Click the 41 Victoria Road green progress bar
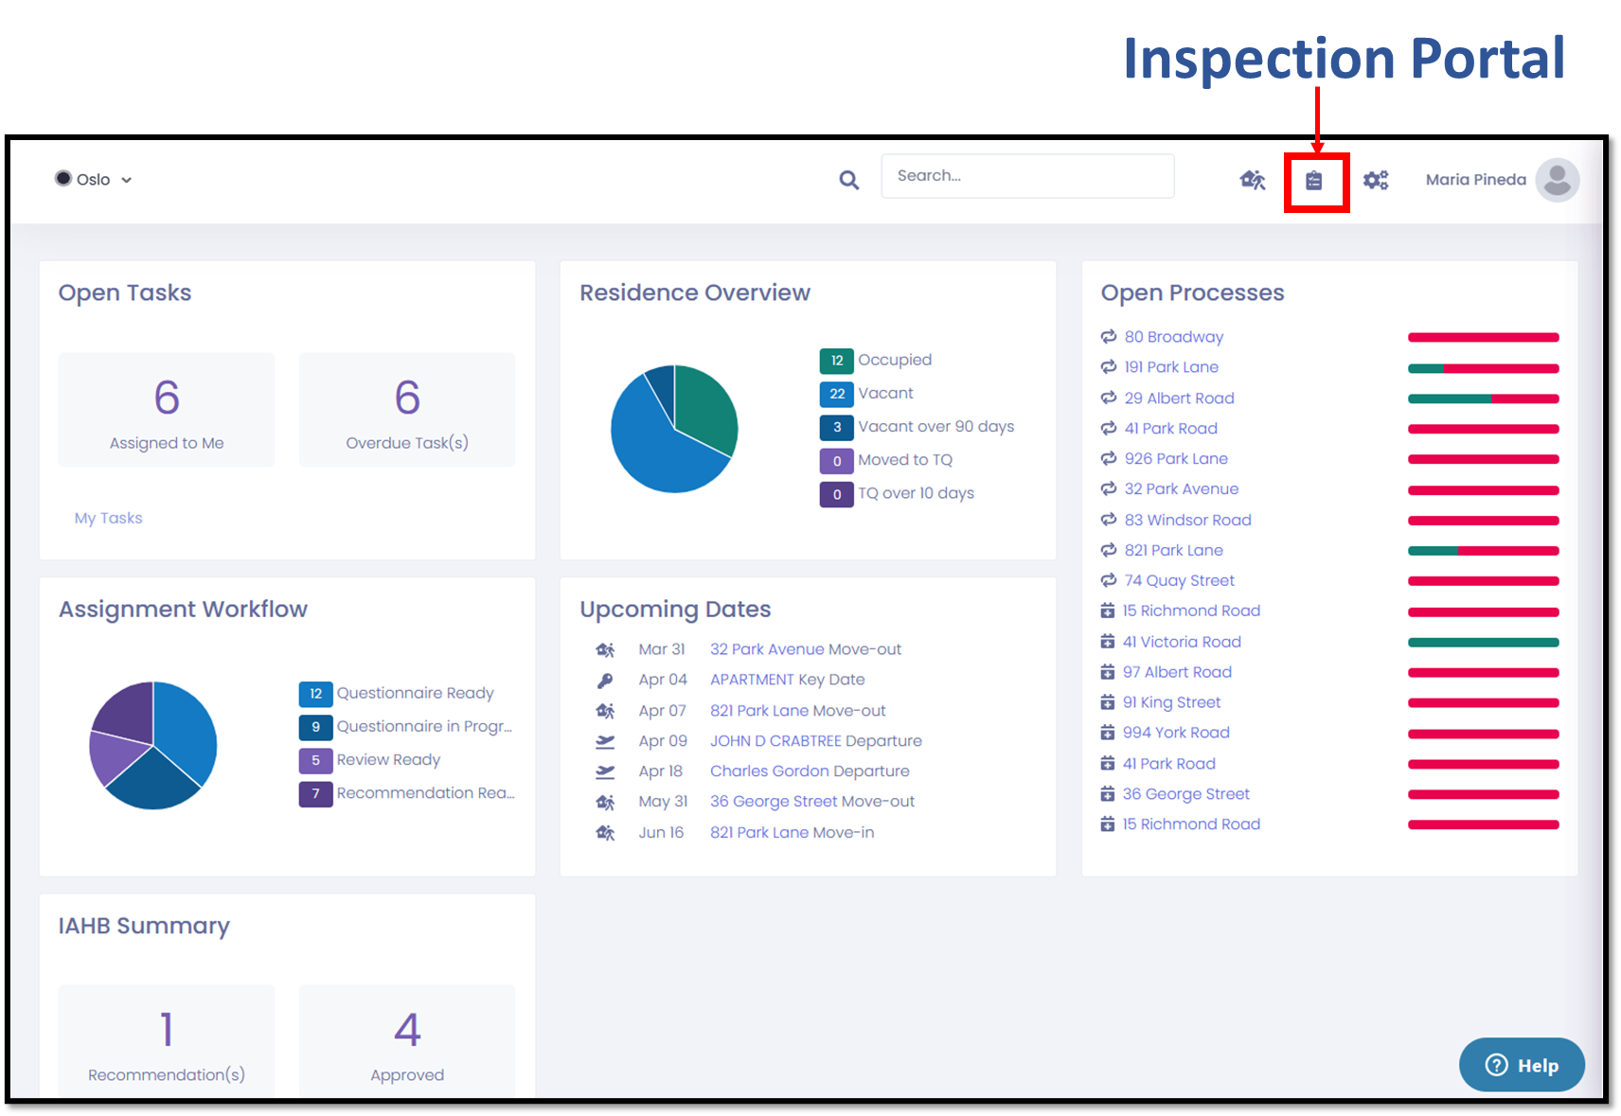 pos(1483,642)
